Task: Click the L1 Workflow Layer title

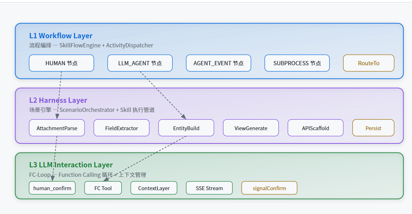Action: point(61,35)
